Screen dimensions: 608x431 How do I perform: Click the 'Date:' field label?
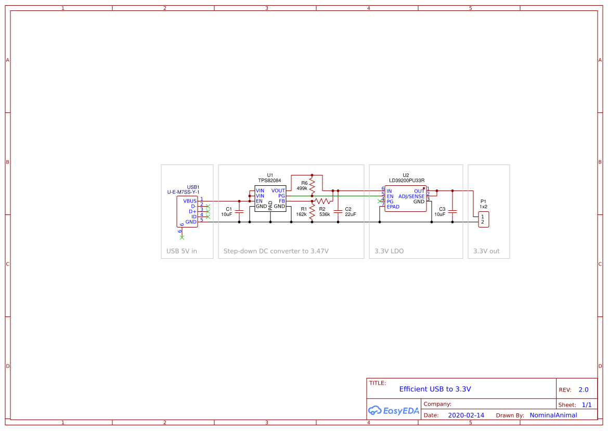click(x=431, y=415)
